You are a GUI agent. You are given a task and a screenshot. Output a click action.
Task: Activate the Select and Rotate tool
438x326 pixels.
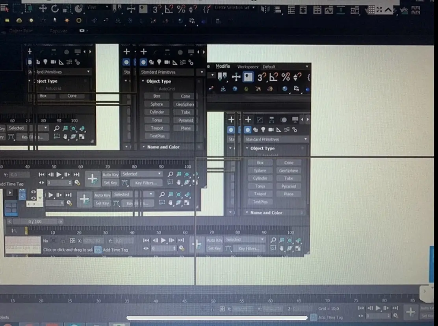point(55,9)
